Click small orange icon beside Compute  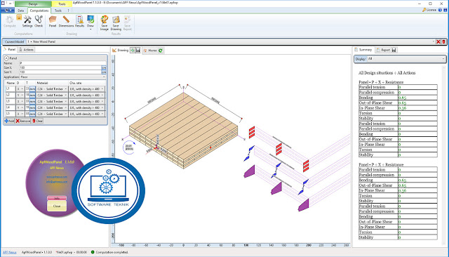pyautogui.click(x=19, y=18)
